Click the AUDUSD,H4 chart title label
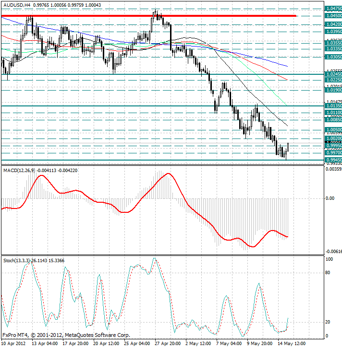The height and width of the screenshot is (347, 342). click(16, 4)
